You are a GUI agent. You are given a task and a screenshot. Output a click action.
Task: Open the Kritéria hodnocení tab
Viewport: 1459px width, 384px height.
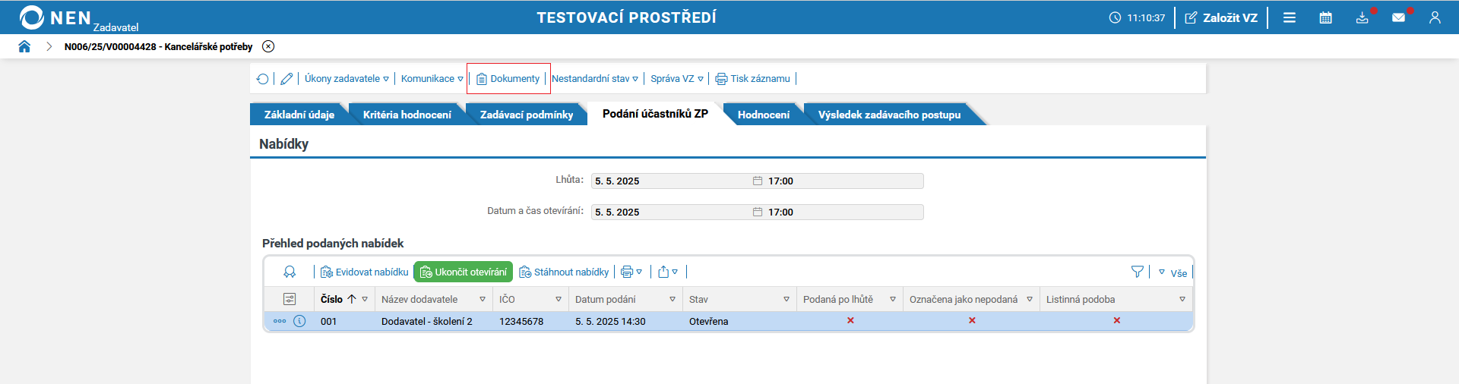tap(407, 115)
